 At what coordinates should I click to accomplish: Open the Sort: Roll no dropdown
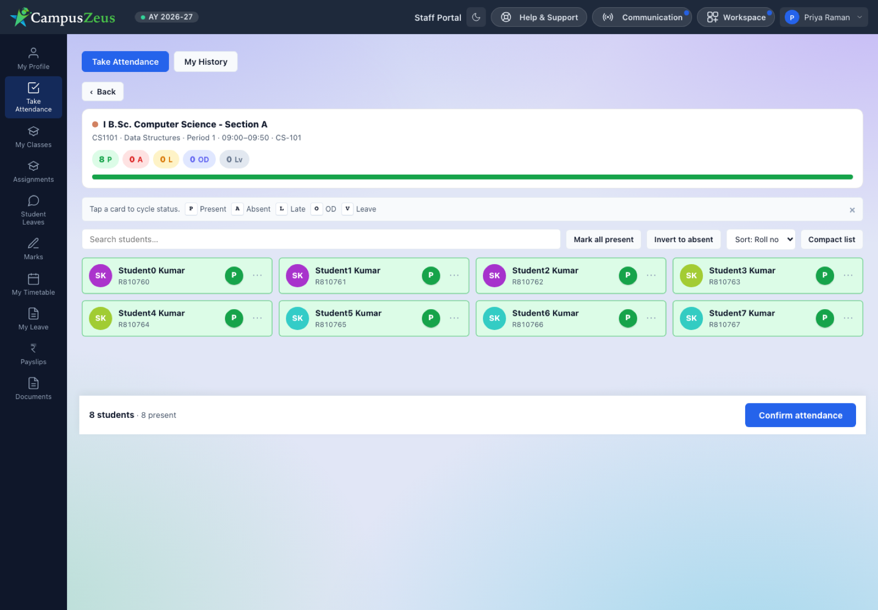tap(761, 239)
